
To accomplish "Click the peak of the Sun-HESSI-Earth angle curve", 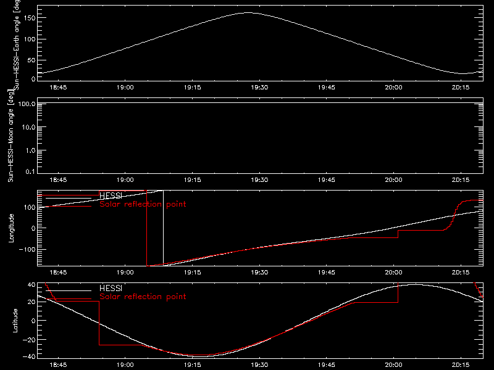I will click(249, 12).
